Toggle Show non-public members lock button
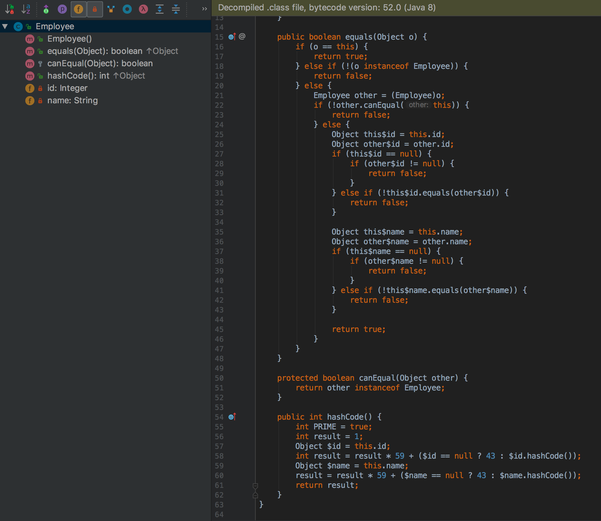 (x=95, y=9)
